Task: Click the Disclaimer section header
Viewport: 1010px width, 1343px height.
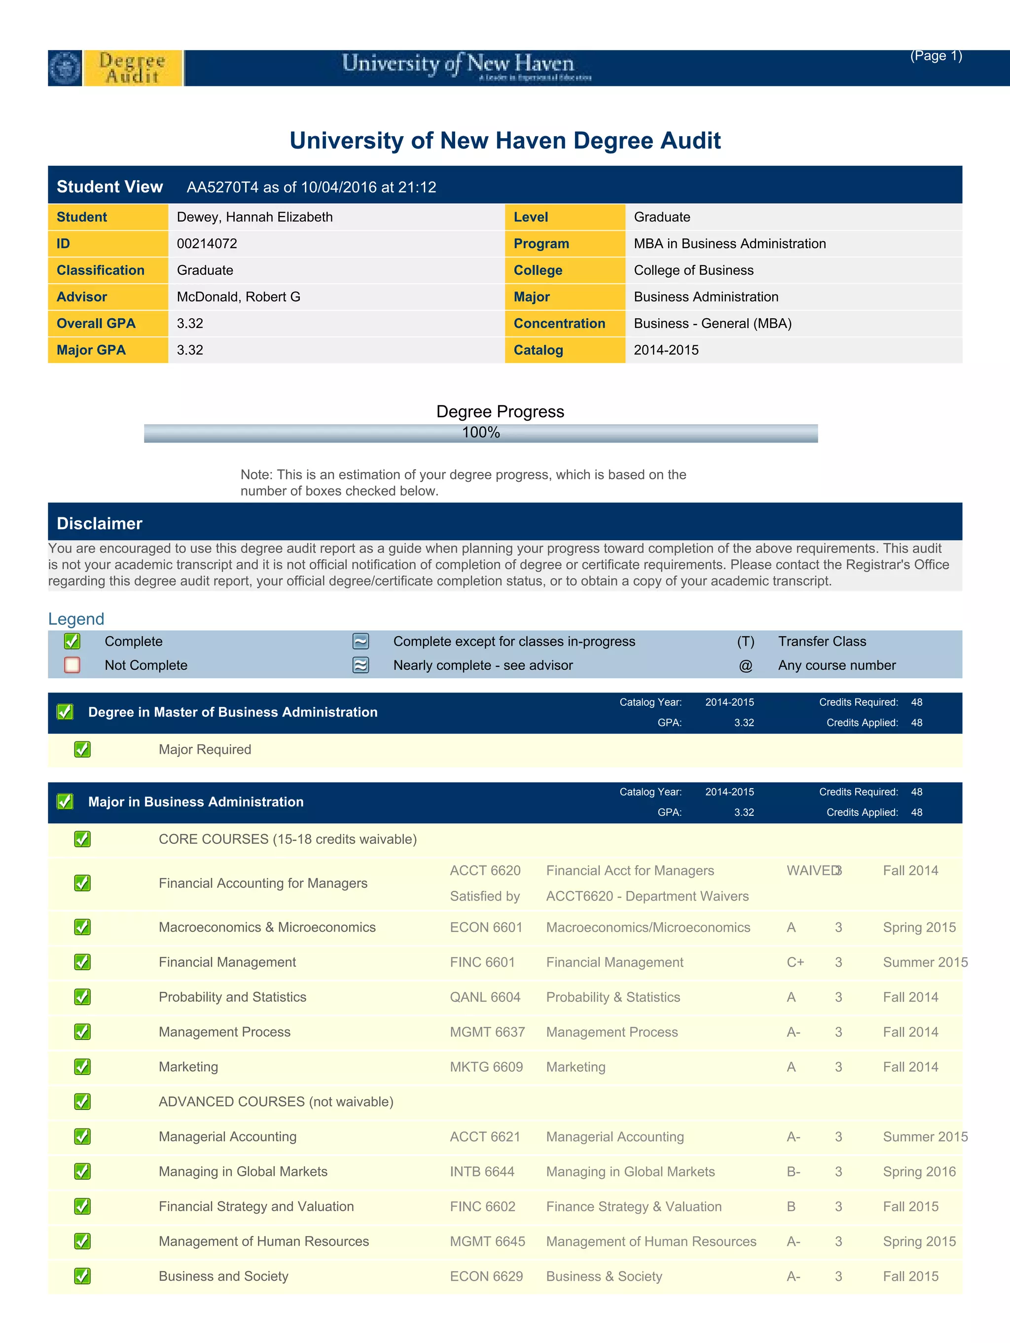Action: click(x=100, y=523)
